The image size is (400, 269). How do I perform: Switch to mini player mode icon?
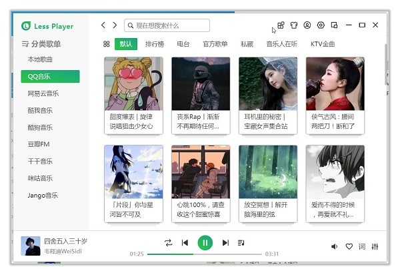point(334,25)
